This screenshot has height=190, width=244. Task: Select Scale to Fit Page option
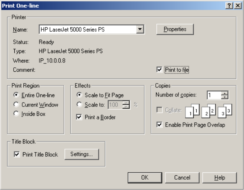(79, 95)
